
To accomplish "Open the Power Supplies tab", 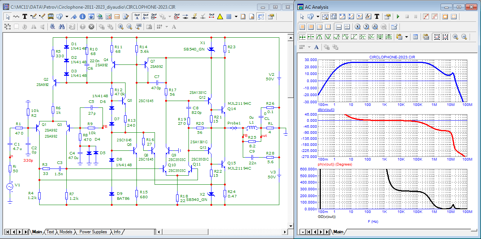I will tap(93, 232).
